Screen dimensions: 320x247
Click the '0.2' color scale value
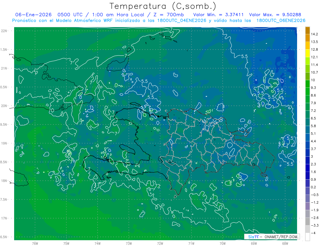313,187
